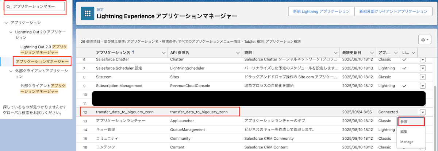Click コミュニティ application name cell
This screenshot has width=438, height=151.
107,138
